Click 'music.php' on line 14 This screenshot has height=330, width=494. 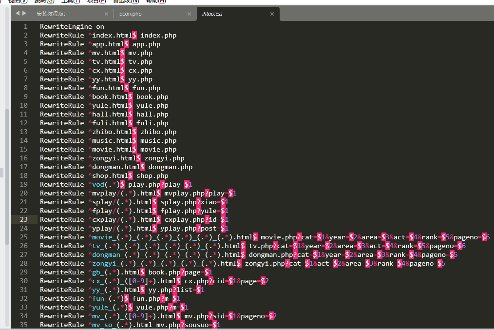pos(158,140)
